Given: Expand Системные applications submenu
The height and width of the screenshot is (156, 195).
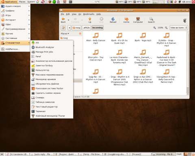Looking at the screenshot, I should pyautogui.click(x=15, y=38).
